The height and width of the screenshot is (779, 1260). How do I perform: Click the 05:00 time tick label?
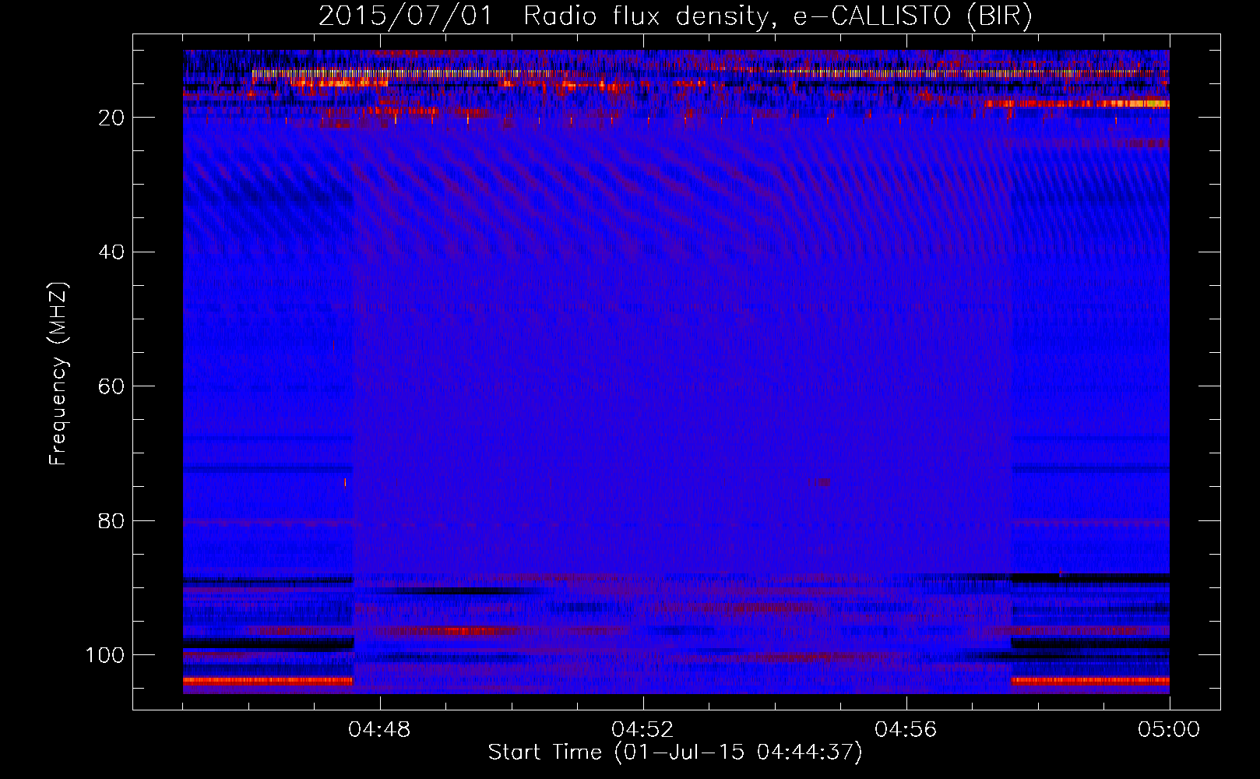pyautogui.click(x=1169, y=730)
